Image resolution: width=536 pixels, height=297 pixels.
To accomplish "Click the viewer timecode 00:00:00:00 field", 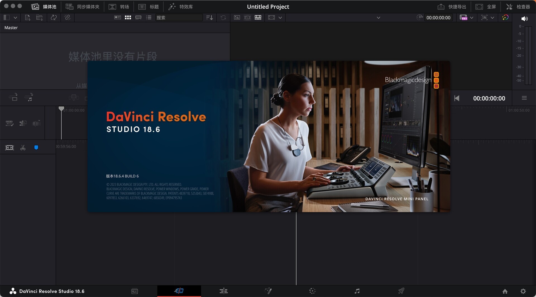I will point(438,18).
